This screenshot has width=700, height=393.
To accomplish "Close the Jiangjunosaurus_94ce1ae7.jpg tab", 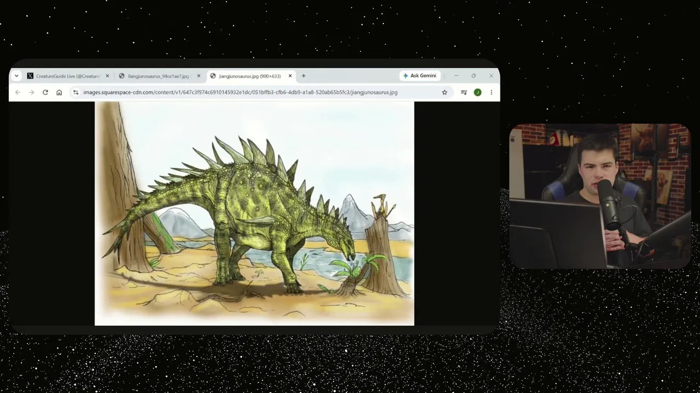I will click(199, 76).
